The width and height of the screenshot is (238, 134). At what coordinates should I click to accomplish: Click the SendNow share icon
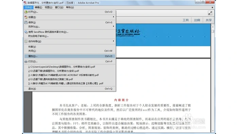(26, 32)
